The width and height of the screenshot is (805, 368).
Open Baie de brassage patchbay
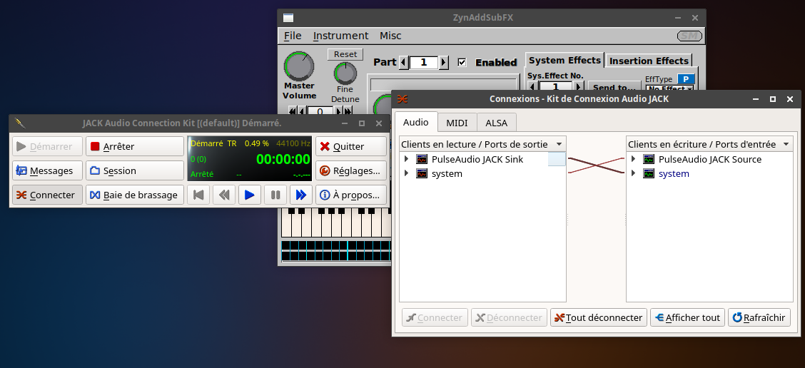click(134, 195)
